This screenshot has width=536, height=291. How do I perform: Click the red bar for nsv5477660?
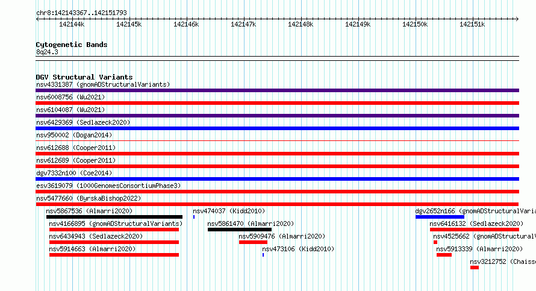(277, 204)
